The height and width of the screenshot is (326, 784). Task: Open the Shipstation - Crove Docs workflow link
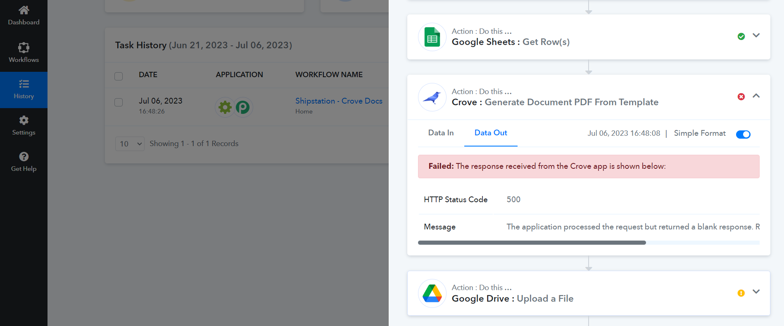[x=339, y=101]
